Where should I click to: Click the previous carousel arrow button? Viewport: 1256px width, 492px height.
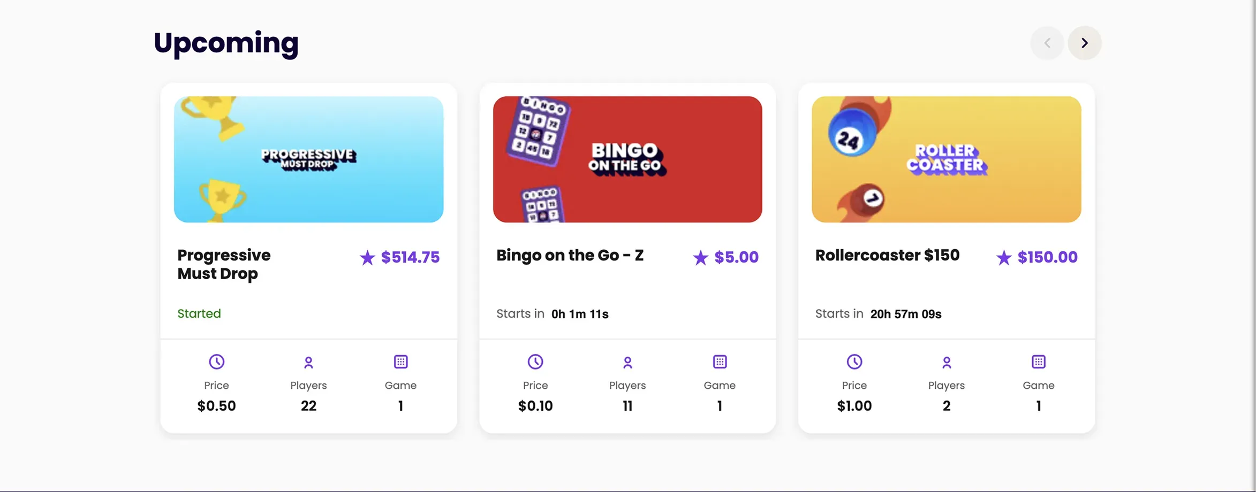click(1047, 43)
